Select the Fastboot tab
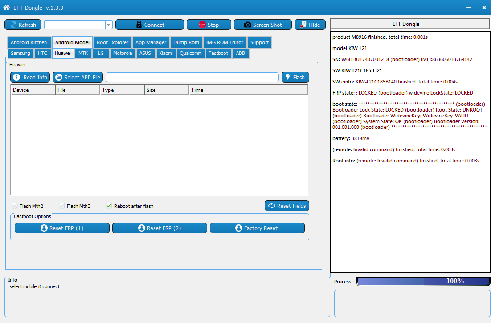The height and width of the screenshot is (323, 491). coord(218,53)
